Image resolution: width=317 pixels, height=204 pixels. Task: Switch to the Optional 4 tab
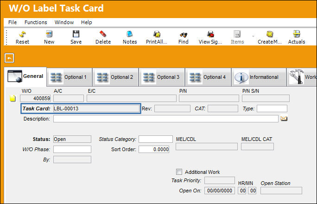[x=208, y=77]
